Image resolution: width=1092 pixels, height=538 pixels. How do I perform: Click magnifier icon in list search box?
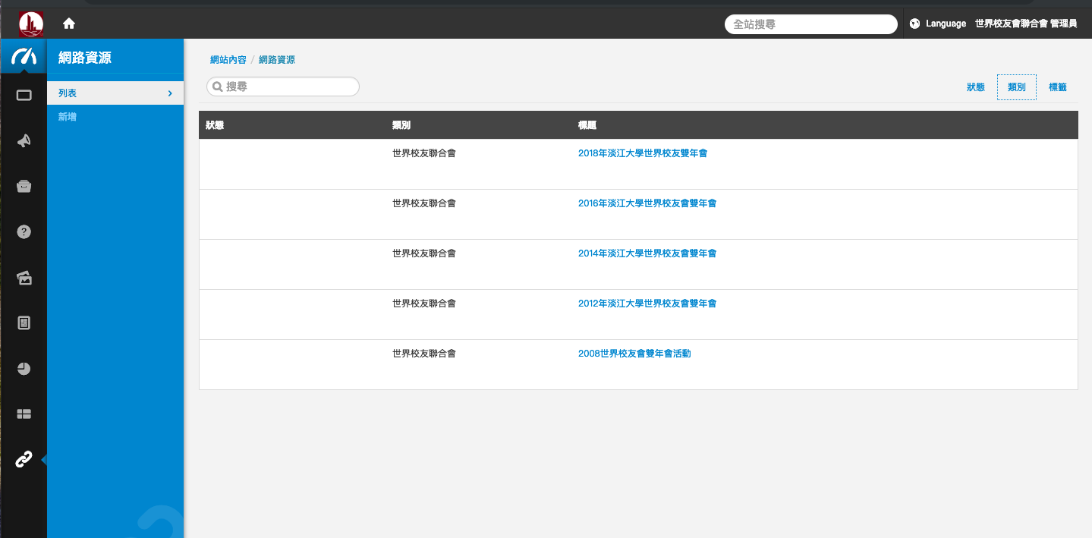point(216,87)
